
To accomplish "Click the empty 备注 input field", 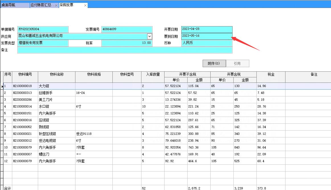I will tap(125, 50).
